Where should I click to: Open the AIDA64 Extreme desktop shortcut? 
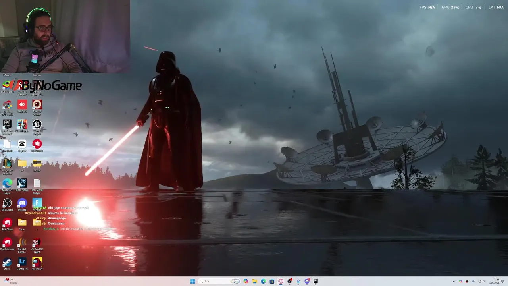pyautogui.click(x=22, y=88)
